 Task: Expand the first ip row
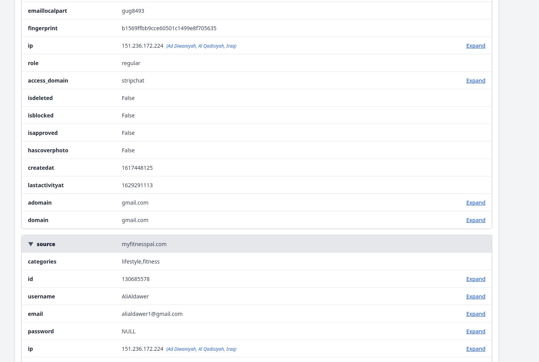pos(475,46)
